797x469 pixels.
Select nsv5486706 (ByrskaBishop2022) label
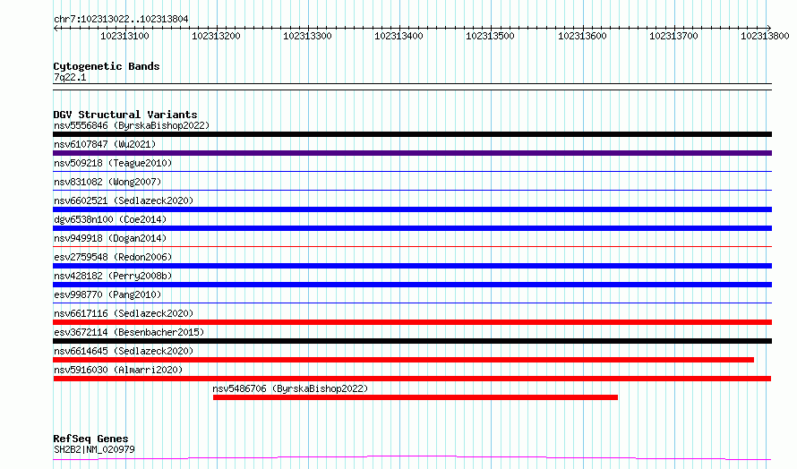(x=290, y=388)
